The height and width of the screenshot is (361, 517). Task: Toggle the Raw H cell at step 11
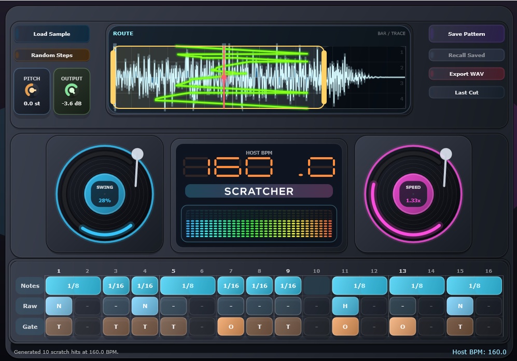(x=345, y=306)
